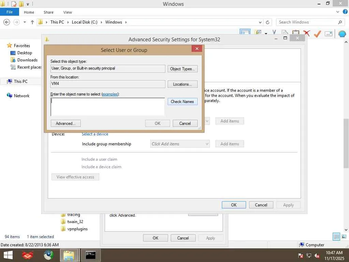The width and height of the screenshot is (349, 262).
Task: Click the network tray icon
Action: (309, 256)
